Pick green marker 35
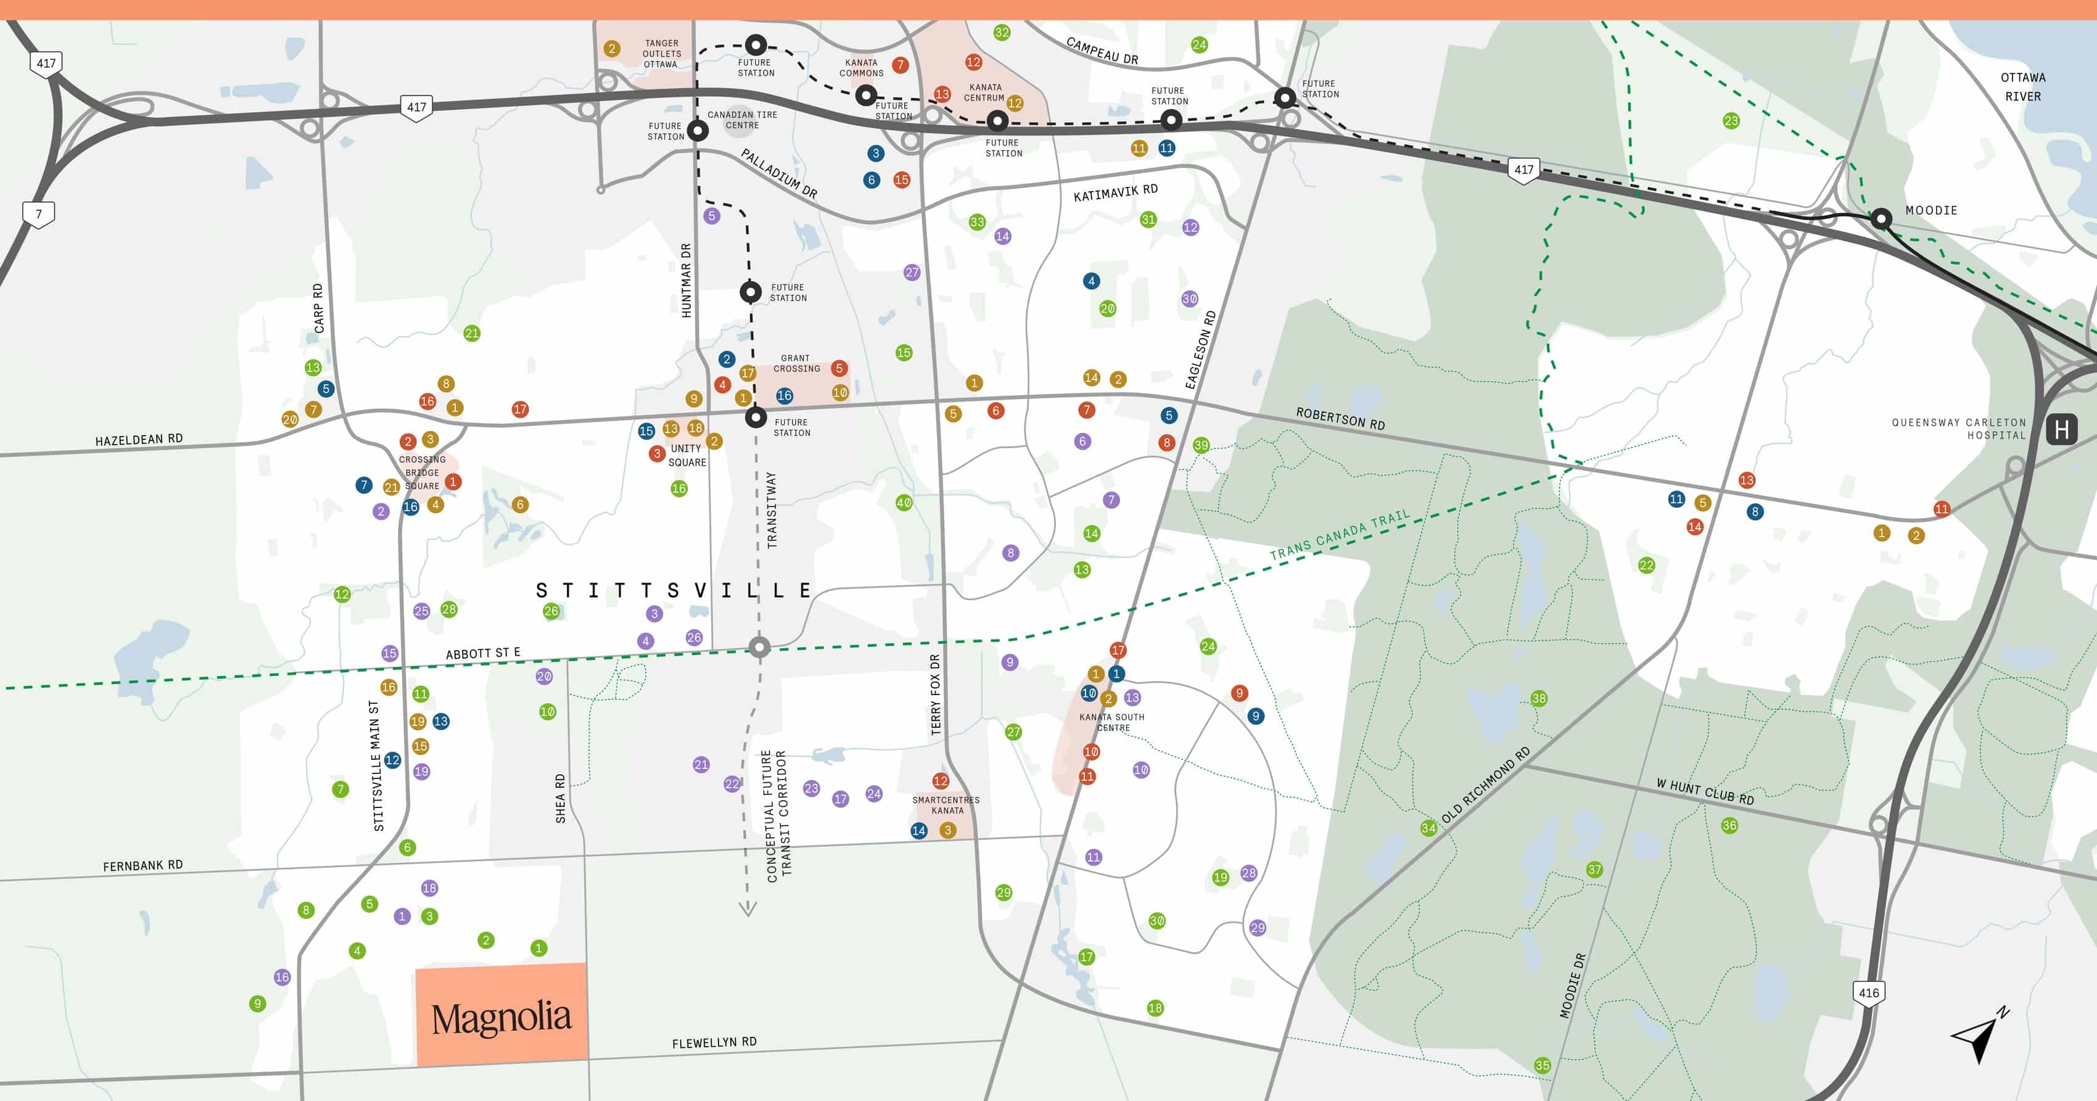The width and height of the screenshot is (2097, 1101). click(x=1543, y=1065)
